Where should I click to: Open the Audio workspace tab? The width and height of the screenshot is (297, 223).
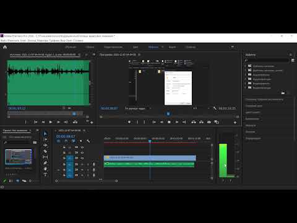[x=172, y=47]
